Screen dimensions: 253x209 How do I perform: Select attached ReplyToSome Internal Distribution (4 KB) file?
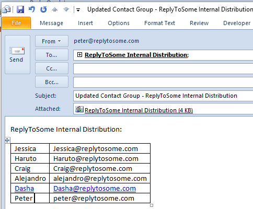pos(139,110)
